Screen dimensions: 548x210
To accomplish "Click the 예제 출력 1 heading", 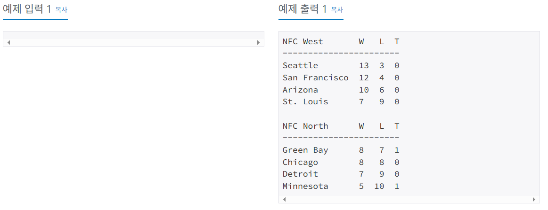I will tap(303, 9).
